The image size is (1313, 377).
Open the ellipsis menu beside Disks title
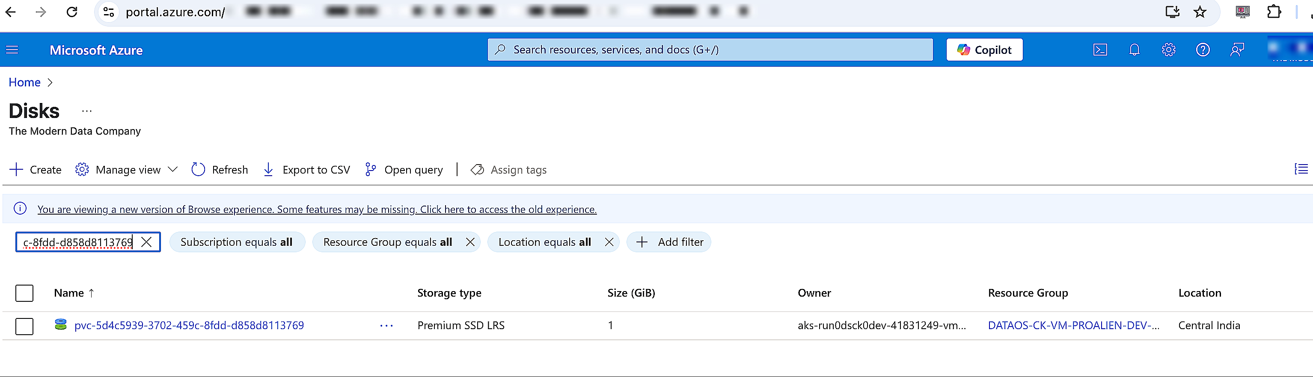tap(86, 111)
